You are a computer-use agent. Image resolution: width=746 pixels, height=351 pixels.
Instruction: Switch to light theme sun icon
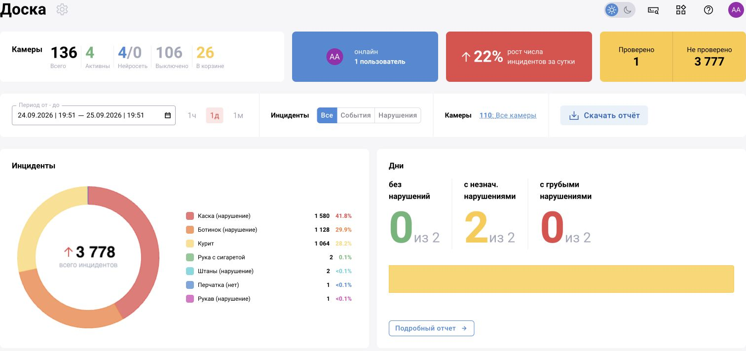click(x=612, y=10)
